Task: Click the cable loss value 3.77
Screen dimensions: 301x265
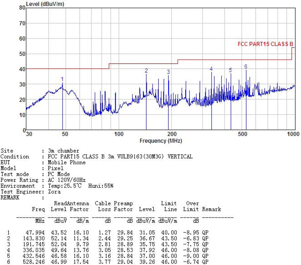Action: coord(104,262)
